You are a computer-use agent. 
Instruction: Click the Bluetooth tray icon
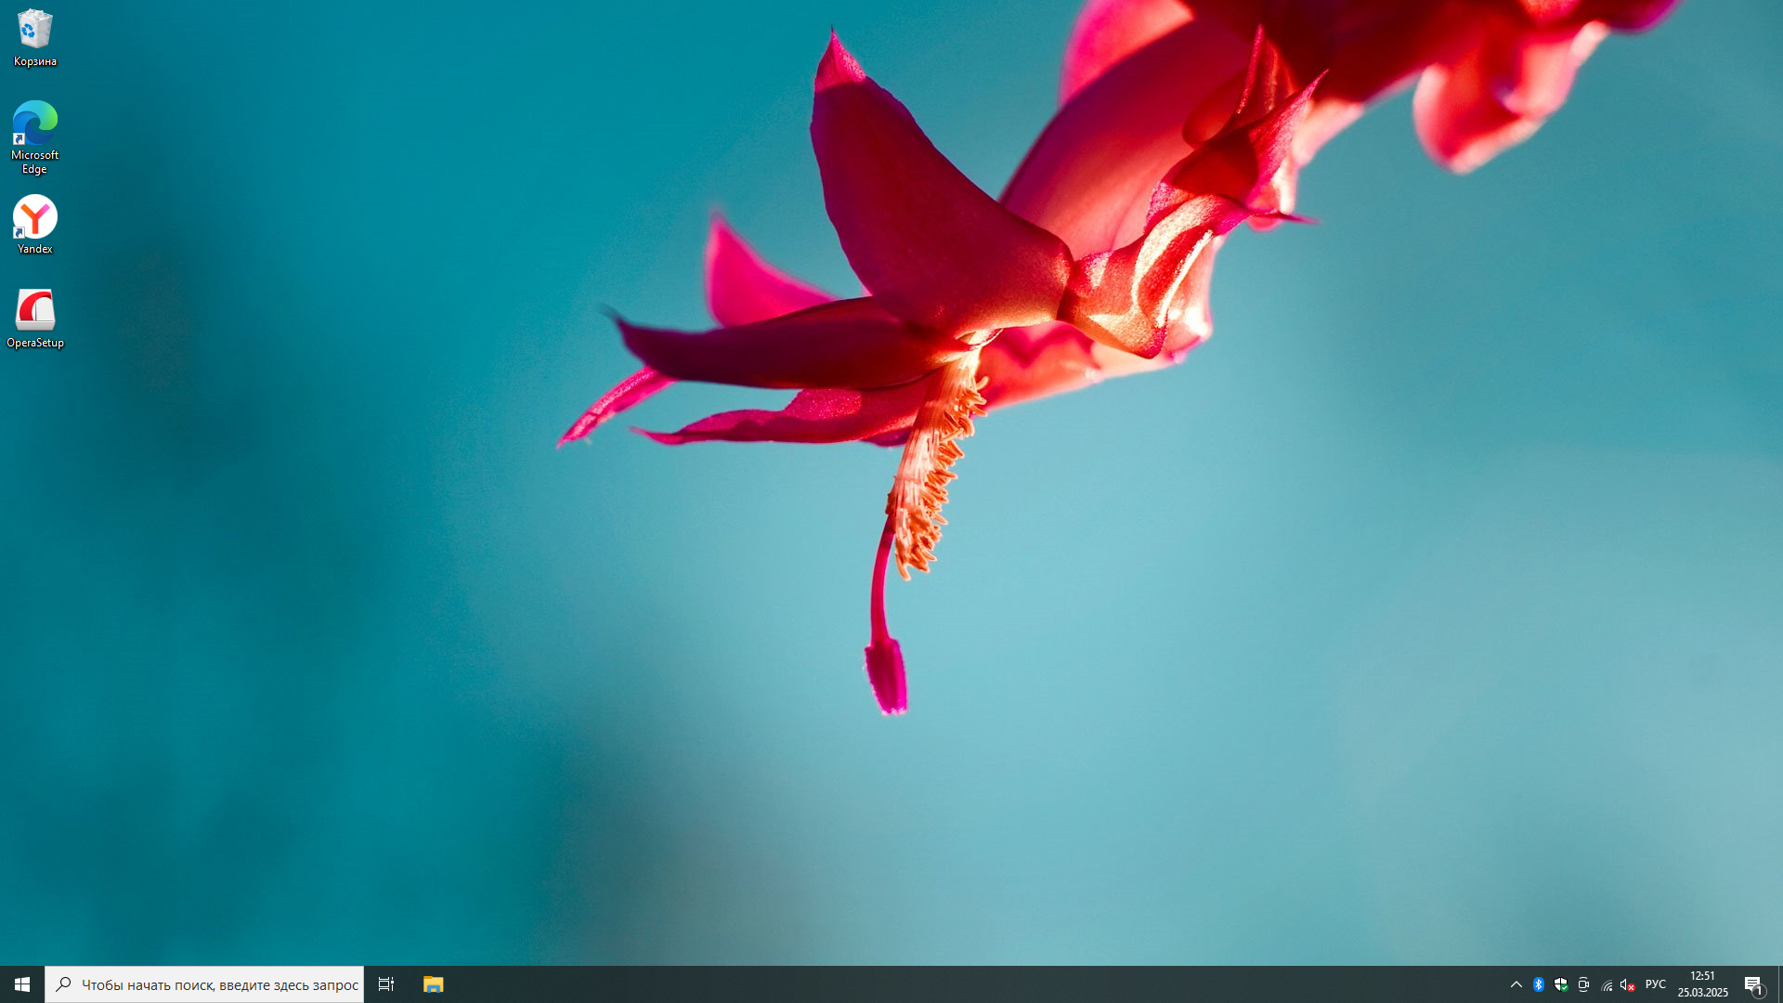click(1539, 984)
